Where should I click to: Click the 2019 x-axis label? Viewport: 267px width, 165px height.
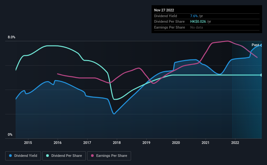(x=146, y=143)
